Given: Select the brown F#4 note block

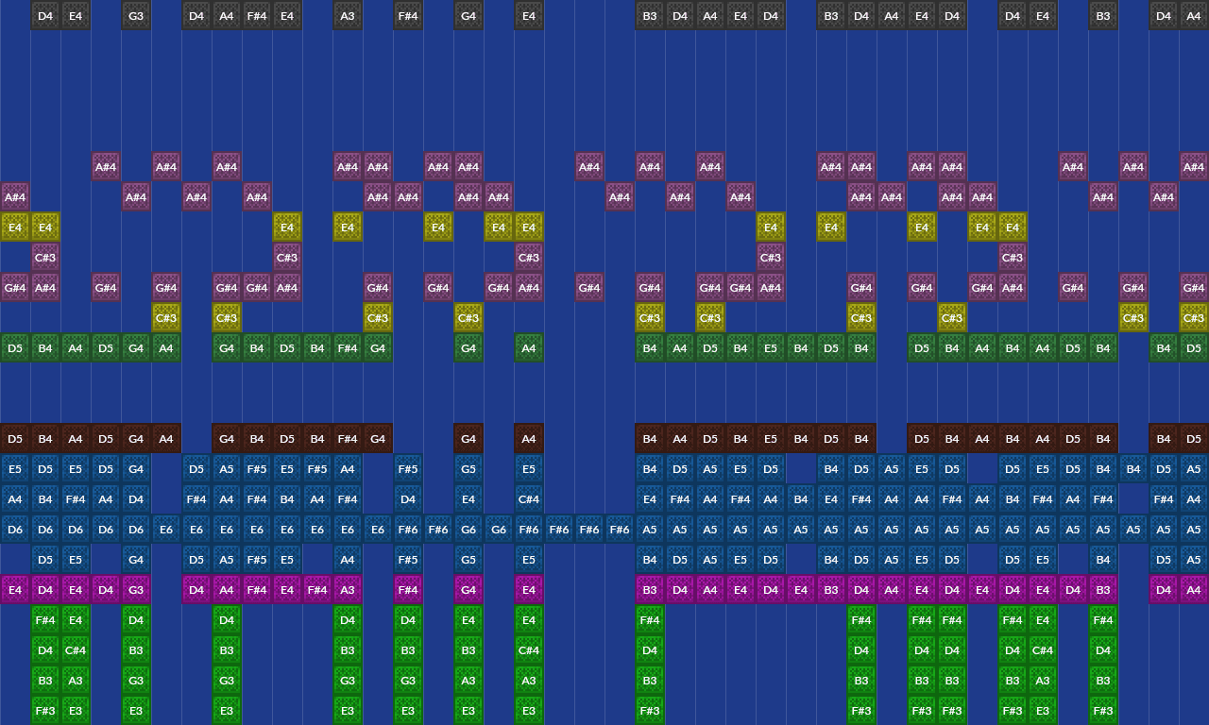Looking at the screenshot, I should coord(348,438).
